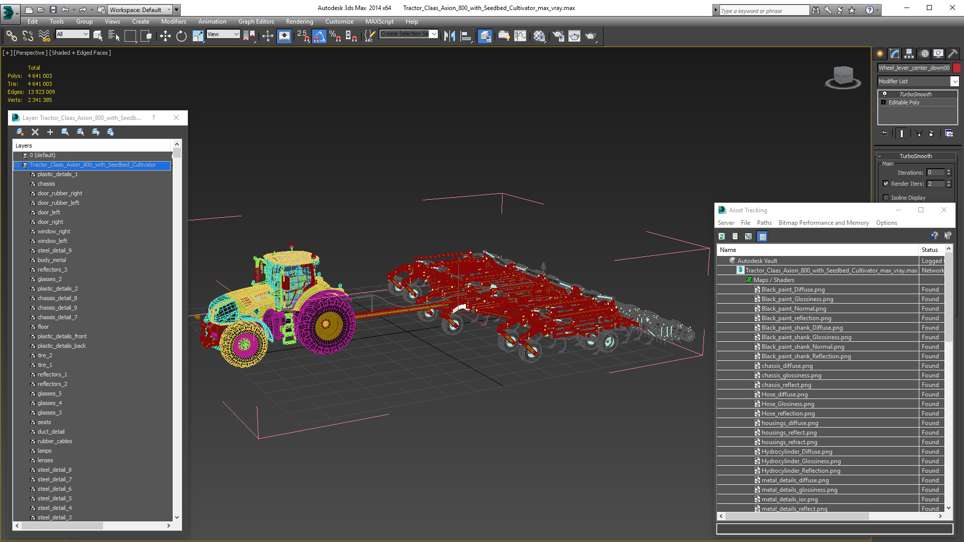This screenshot has width=964, height=542.
Task: Toggle the Angle Snap button
Action: tap(319, 36)
